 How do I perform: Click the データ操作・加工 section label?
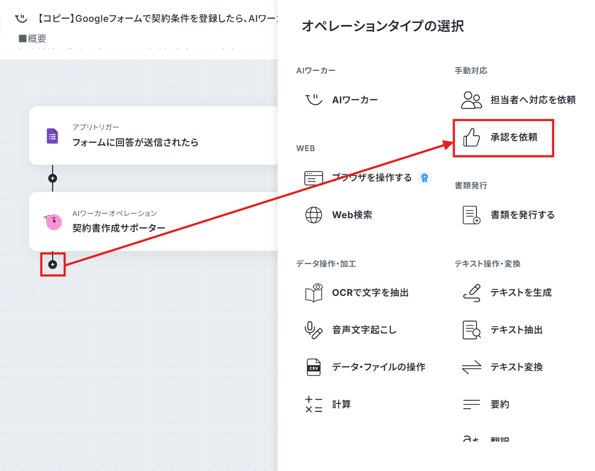326,264
